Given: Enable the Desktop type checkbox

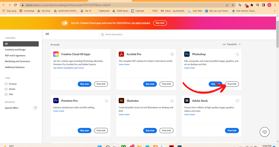Looking at the screenshot, I should (x=6, y=84).
